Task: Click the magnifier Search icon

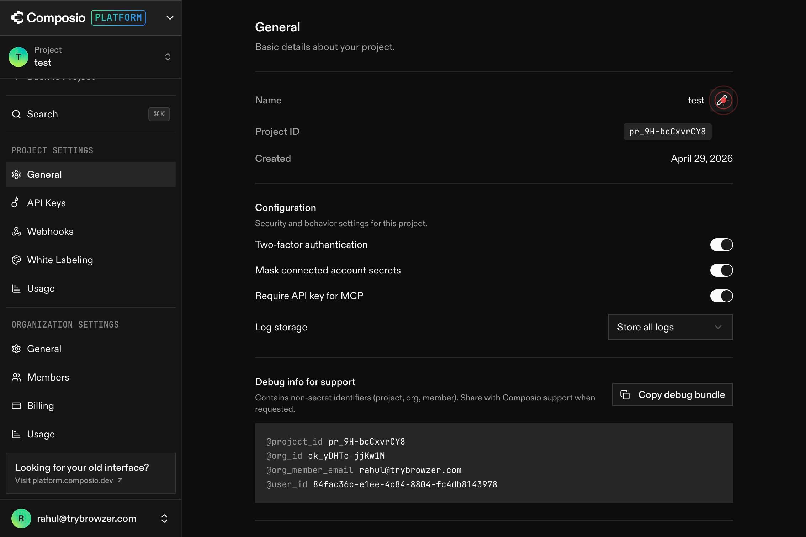Action: pos(16,114)
